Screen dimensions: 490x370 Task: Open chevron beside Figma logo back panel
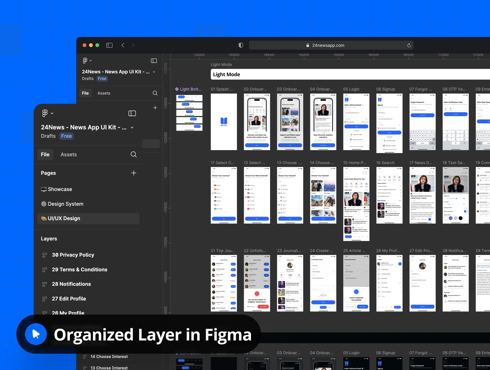[x=91, y=61]
